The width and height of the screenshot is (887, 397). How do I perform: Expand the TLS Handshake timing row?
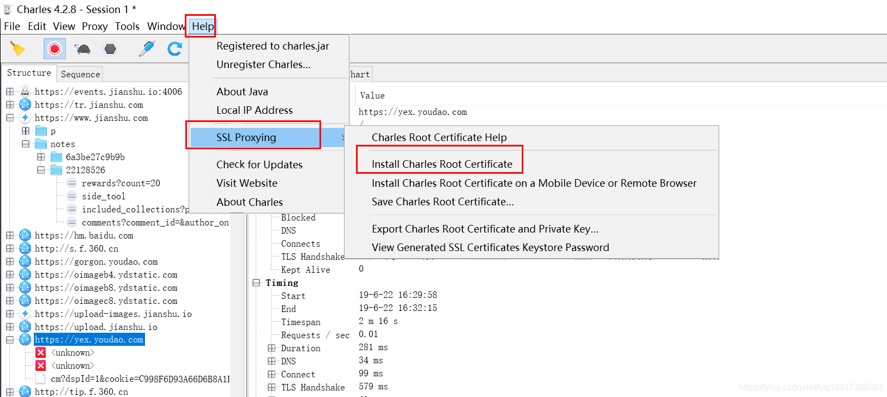tap(271, 387)
